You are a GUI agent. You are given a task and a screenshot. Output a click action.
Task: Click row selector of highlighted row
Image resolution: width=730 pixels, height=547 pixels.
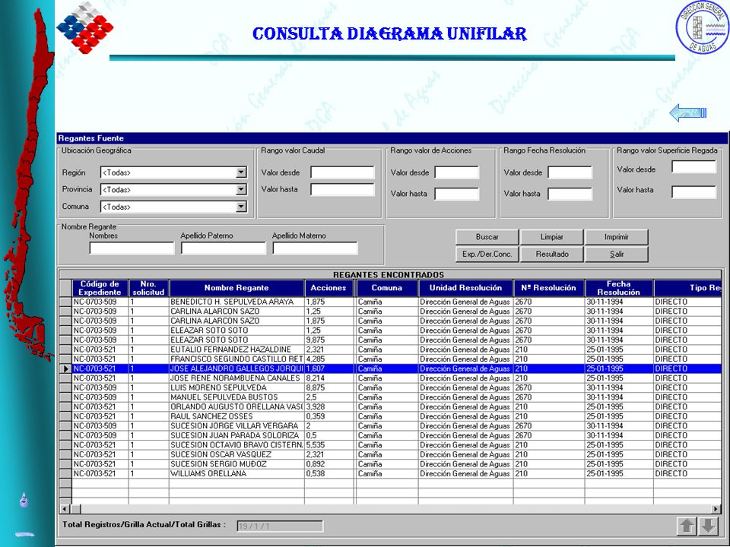tap(65, 368)
